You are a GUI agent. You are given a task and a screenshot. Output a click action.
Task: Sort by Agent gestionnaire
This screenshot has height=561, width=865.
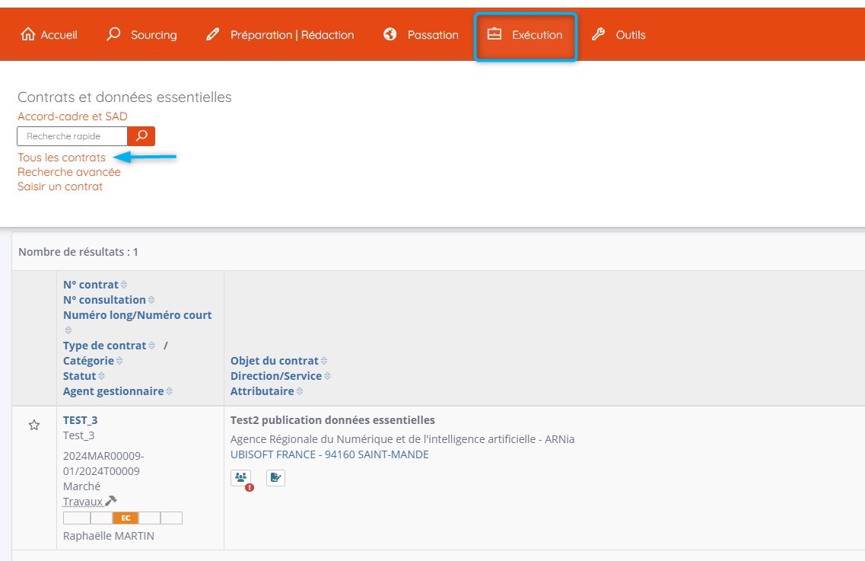[x=169, y=391]
